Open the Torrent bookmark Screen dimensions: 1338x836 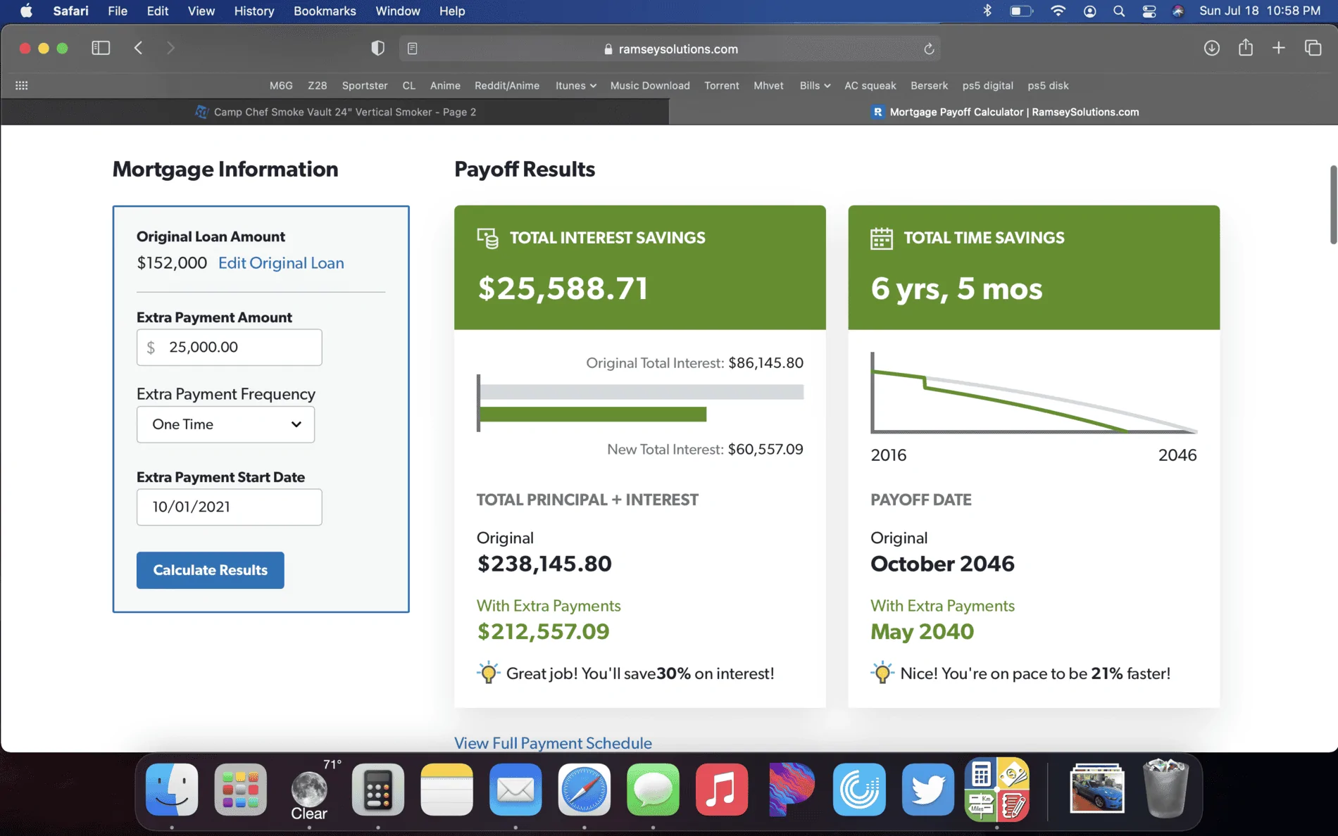[x=722, y=85]
